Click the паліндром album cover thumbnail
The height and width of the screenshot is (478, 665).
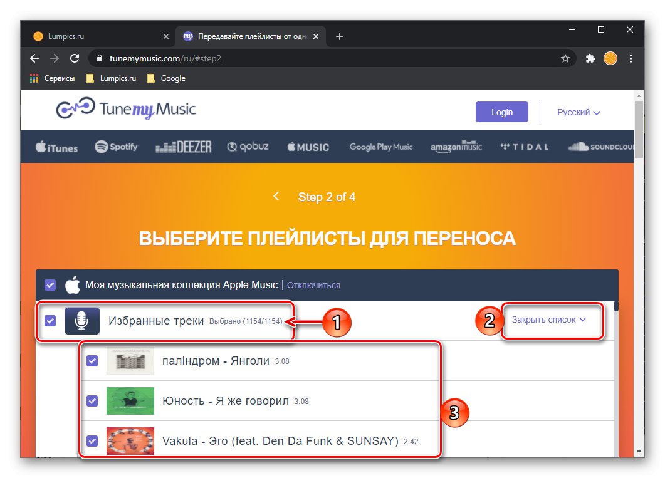coord(130,361)
